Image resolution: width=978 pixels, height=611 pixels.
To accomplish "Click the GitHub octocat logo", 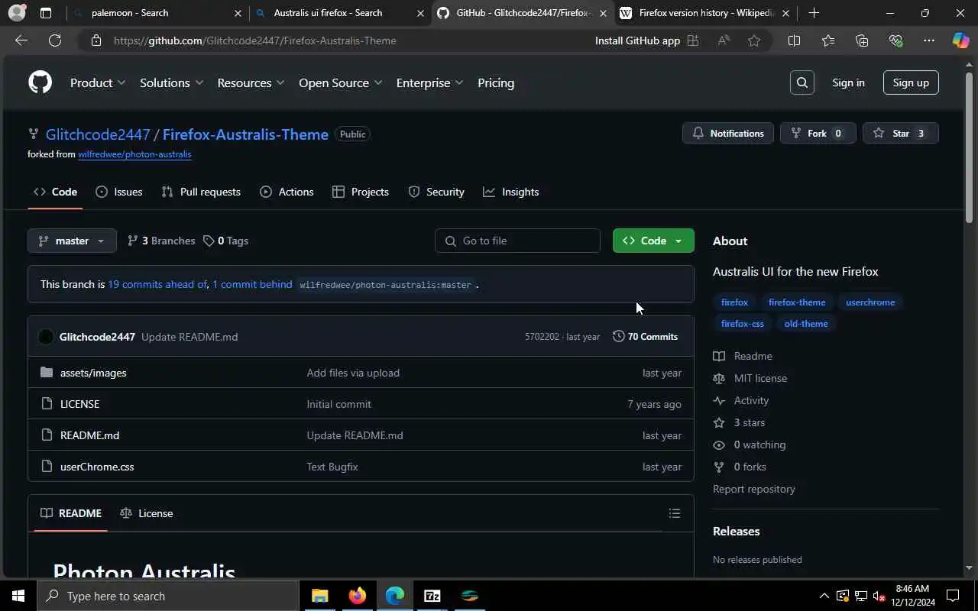I will pyautogui.click(x=40, y=82).
